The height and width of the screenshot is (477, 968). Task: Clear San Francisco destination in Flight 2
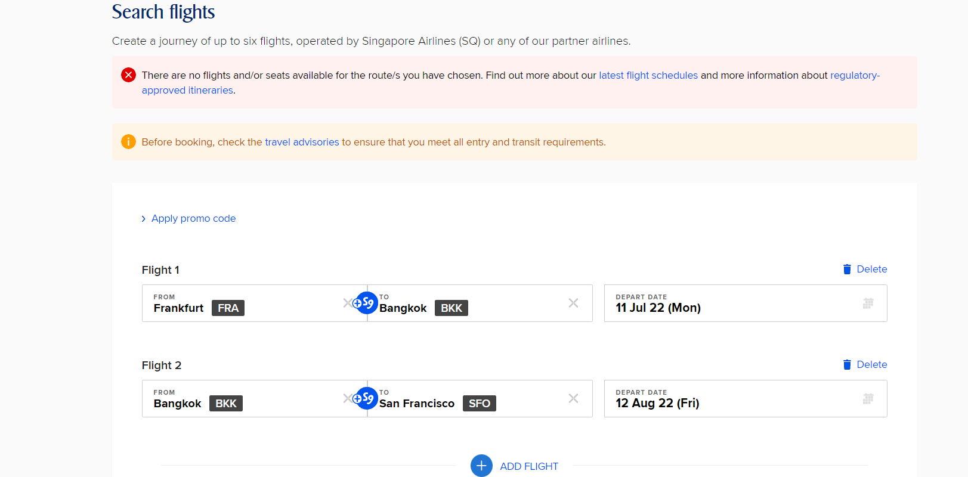(x=573, y=398)
